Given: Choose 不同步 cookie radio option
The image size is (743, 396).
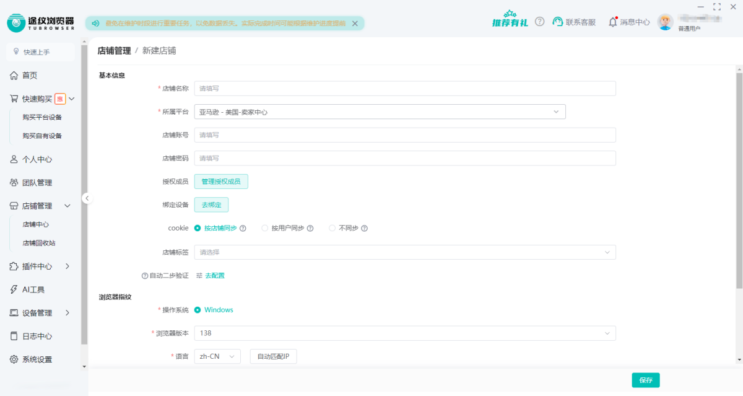Looking at the screenshot, I should tap(332, 228).
